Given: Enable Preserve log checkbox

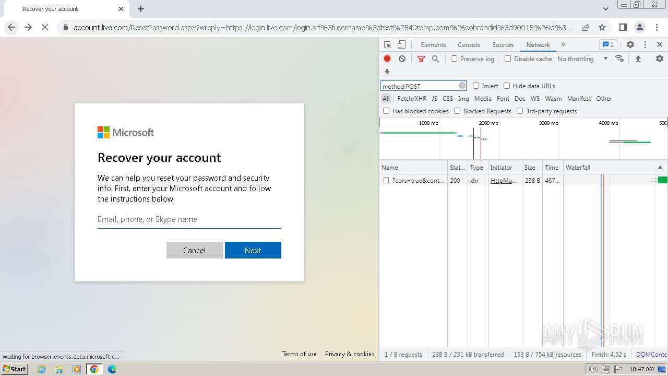Looking at the screenshot, I should [454, 59].
